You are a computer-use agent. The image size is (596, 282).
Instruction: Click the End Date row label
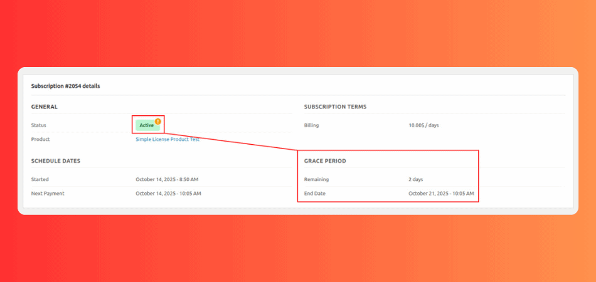click(315, 194)
